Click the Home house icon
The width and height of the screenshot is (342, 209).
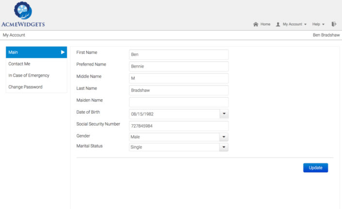tap(256, 24)
